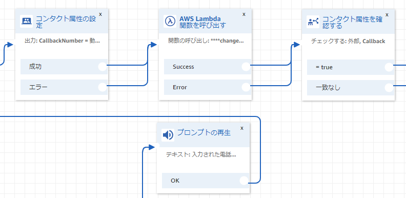Click the OK output connector circle
The height and width of the screenshot is (198, 406).
pos(244,181)
